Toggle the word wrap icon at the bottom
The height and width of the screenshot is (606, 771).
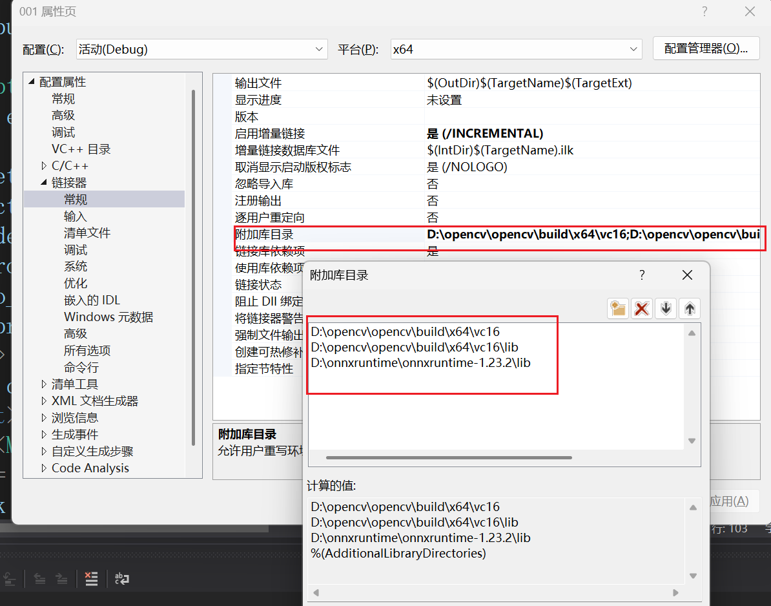click(121, 579)
